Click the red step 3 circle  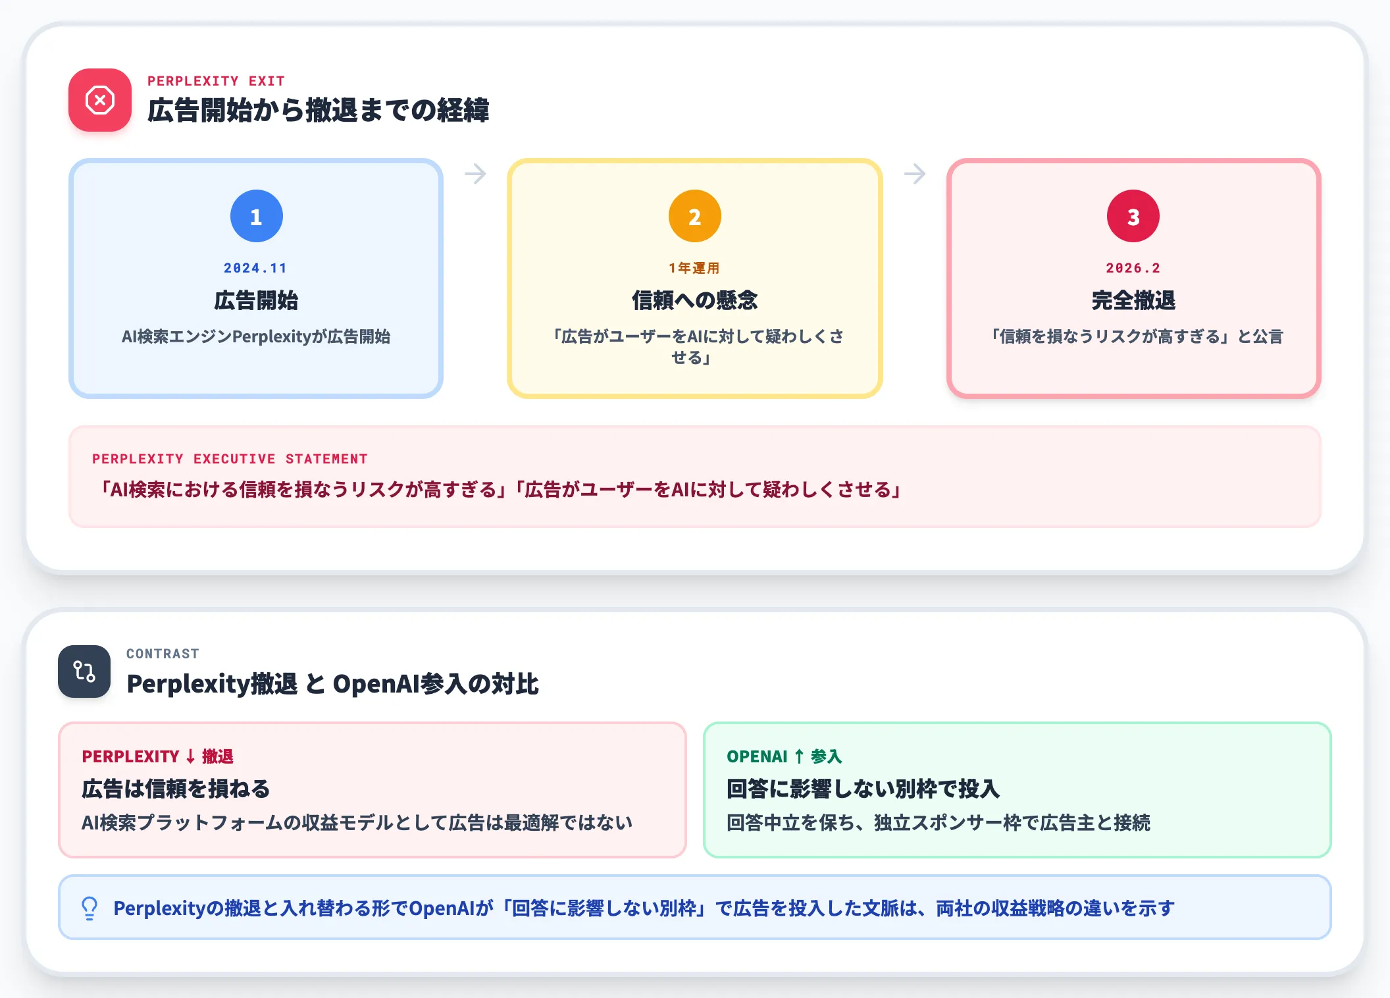1133,216
